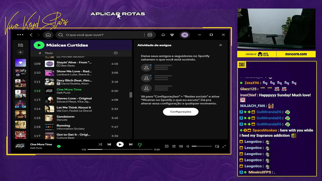322x181 pixels.
Task: Skip to the next track
Action: [x=131, y=145]
